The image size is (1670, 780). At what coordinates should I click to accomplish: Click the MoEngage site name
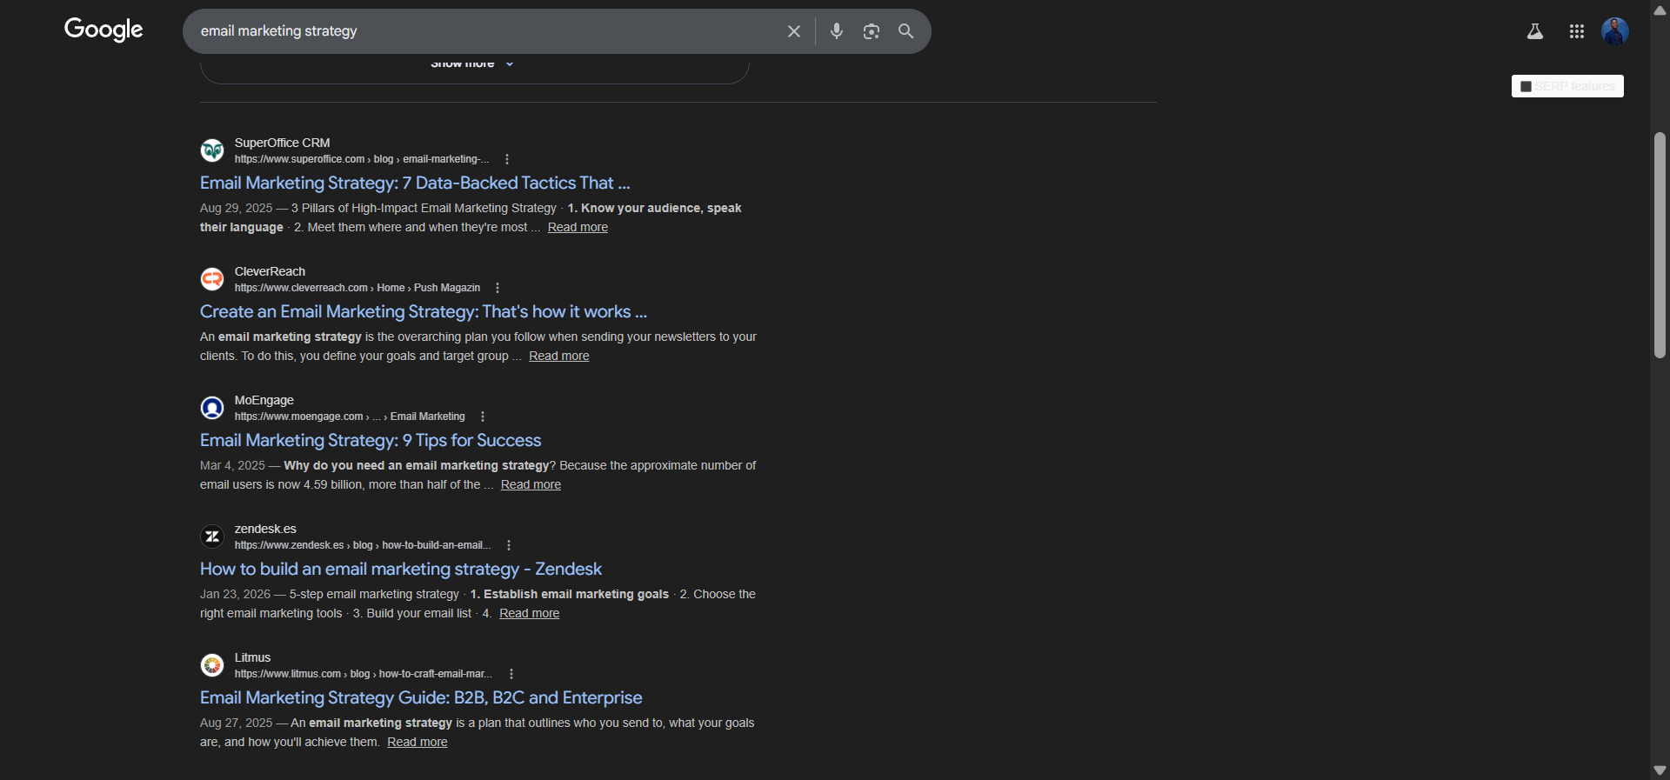(264, 400)
